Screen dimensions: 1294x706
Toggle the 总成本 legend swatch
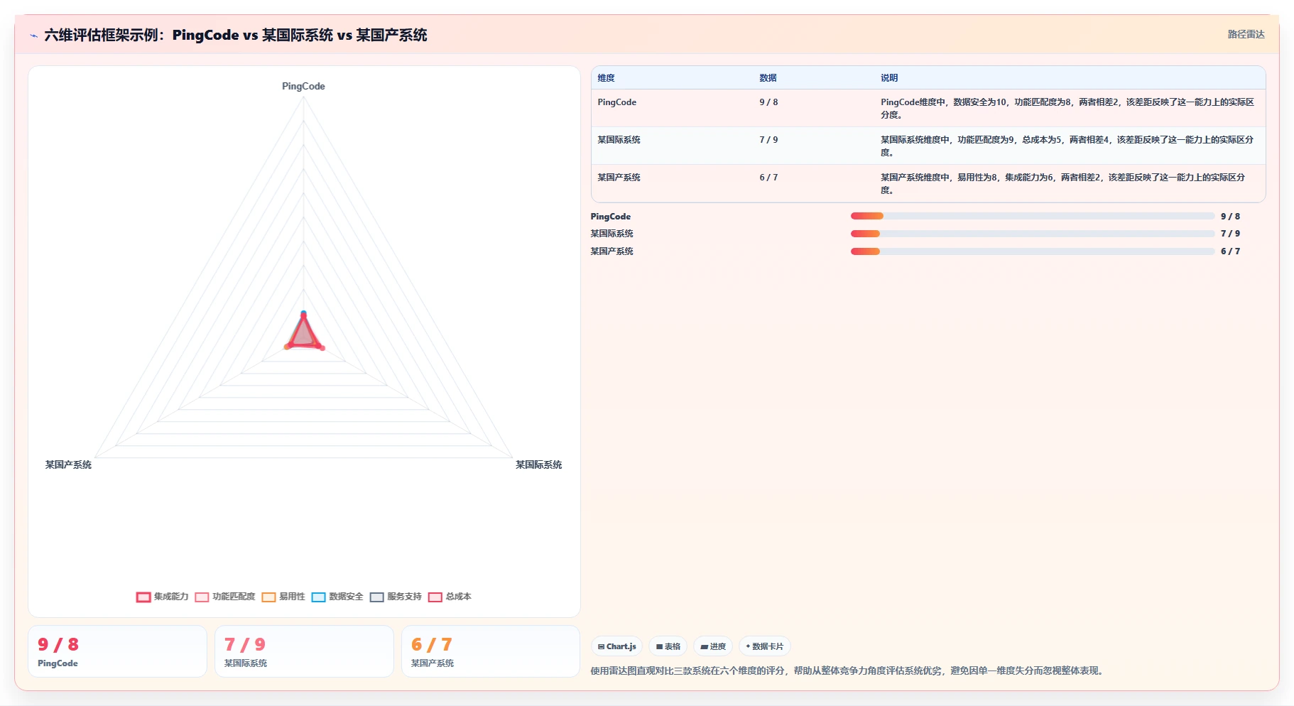click(435, 597)
